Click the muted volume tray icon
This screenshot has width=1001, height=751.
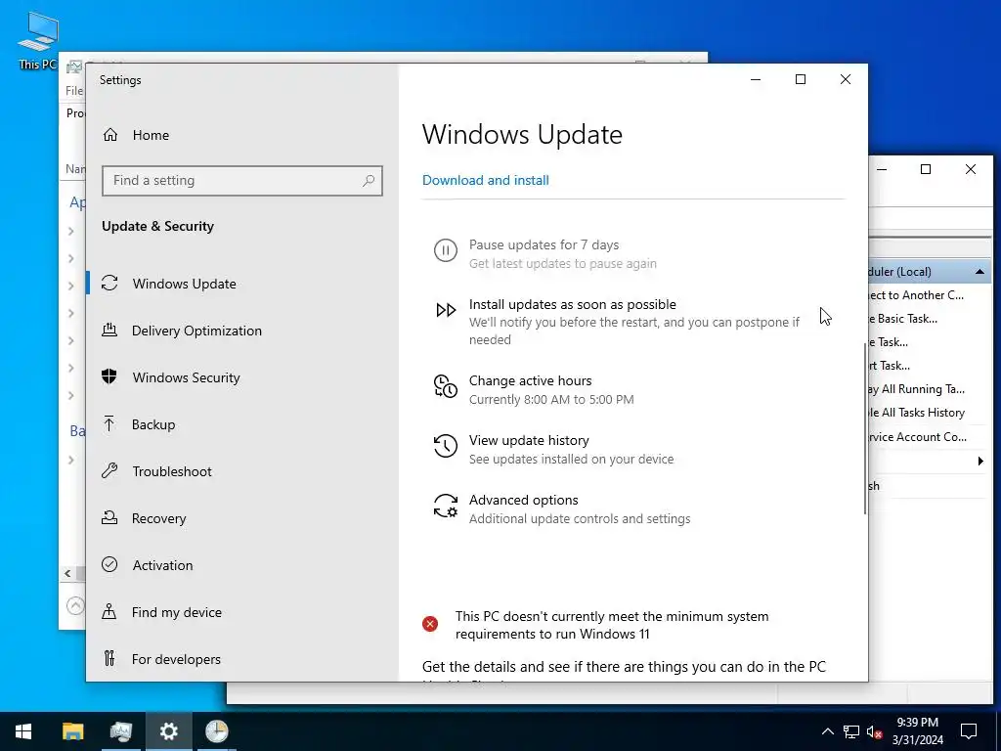click(874, 731)
